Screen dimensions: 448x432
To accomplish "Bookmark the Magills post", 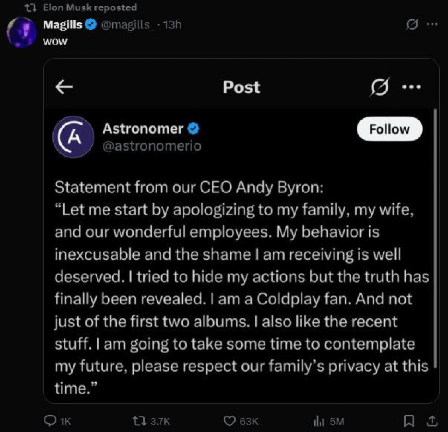I will pyautogui.click(x=408, y=421).
